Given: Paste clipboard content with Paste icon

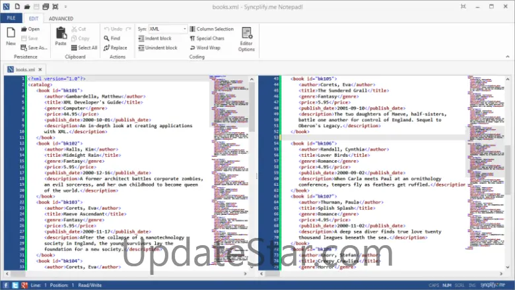Looking at the screenshot, I should (61, 36).
